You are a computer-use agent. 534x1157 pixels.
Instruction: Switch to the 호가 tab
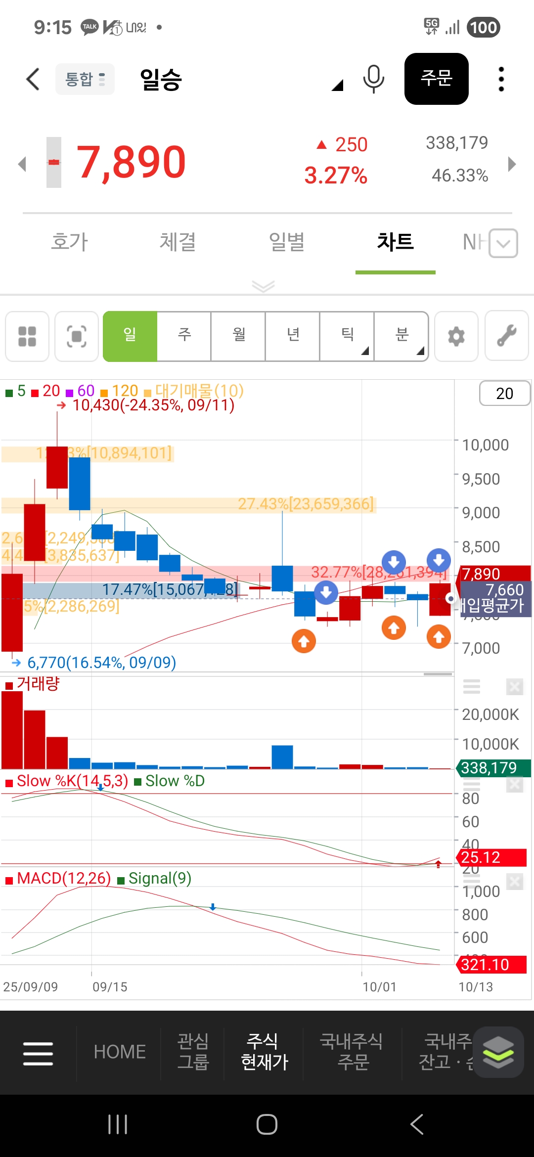click(69, 242)
